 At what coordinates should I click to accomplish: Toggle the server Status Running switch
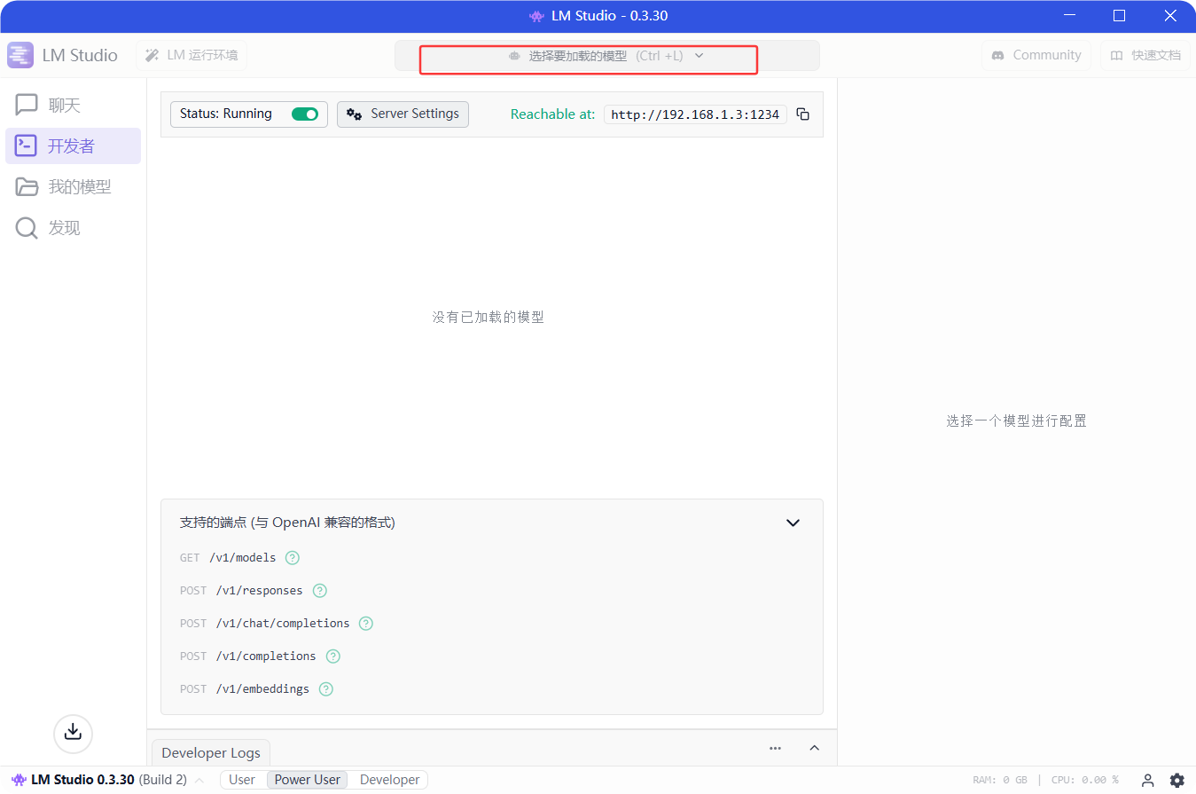pyautogui.click(x=304, y=114)
